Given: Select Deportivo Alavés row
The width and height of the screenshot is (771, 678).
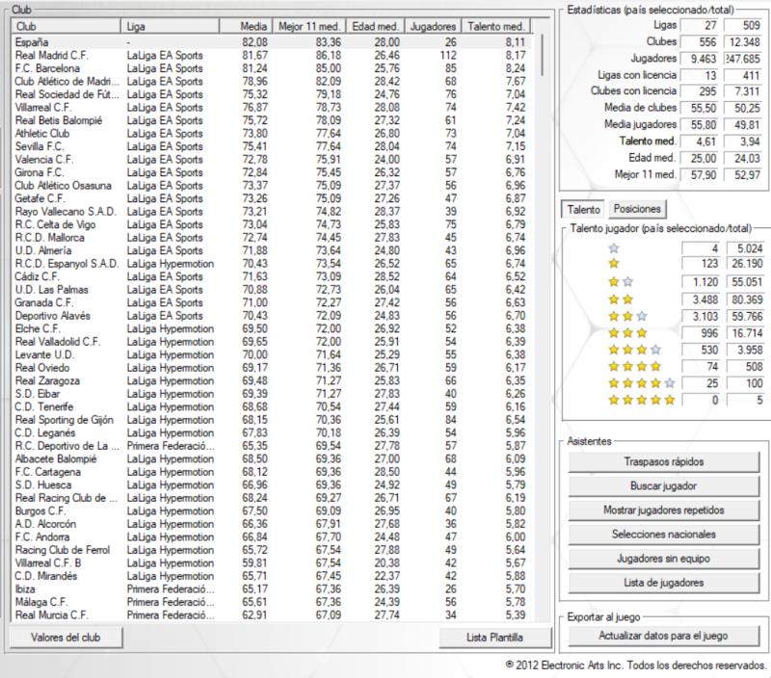Looking at the screenshot, I should [x=274, y=316].
